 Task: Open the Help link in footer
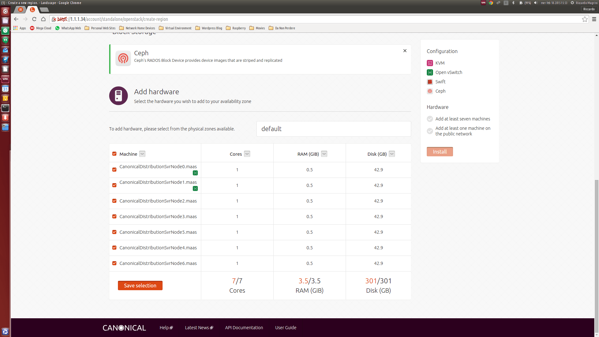coord(166,328)
